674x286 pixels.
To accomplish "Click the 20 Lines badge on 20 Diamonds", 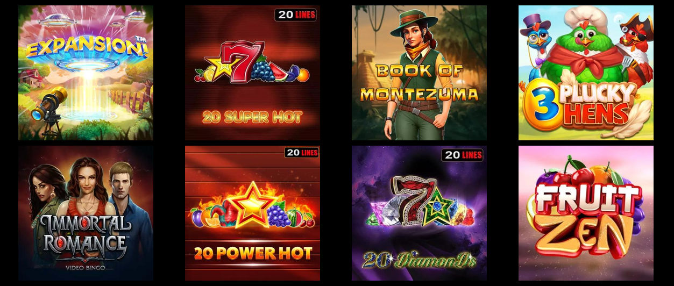I will (463, 155).
